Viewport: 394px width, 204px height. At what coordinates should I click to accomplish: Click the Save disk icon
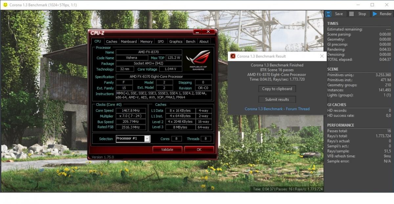[x=328, y=14]
